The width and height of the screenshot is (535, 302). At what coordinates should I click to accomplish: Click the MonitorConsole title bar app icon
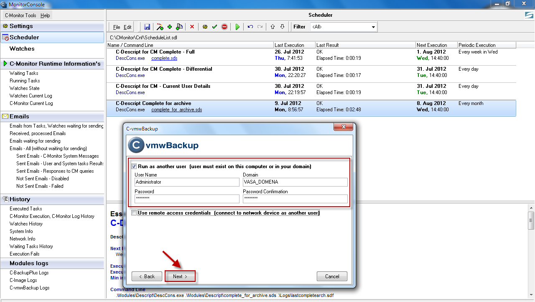click(x=4, y=5)
